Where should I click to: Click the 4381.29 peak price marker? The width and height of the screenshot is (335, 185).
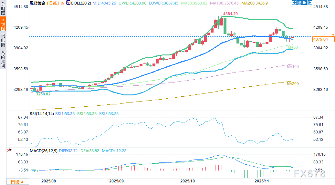click(x=230, y=14)
